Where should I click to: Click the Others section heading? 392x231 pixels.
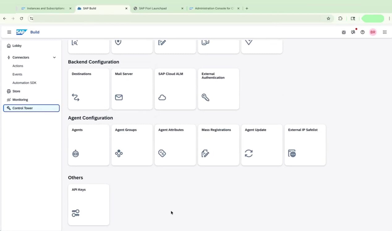(x=75, y=178)
